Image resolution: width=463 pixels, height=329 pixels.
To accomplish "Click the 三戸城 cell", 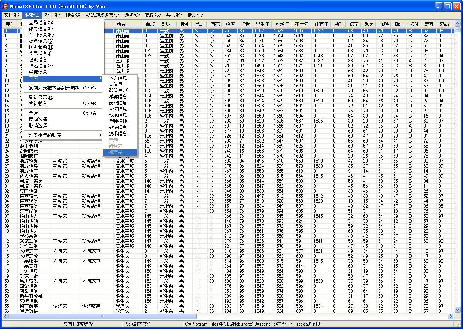I will pyautogui.click(x=128, y=60).
